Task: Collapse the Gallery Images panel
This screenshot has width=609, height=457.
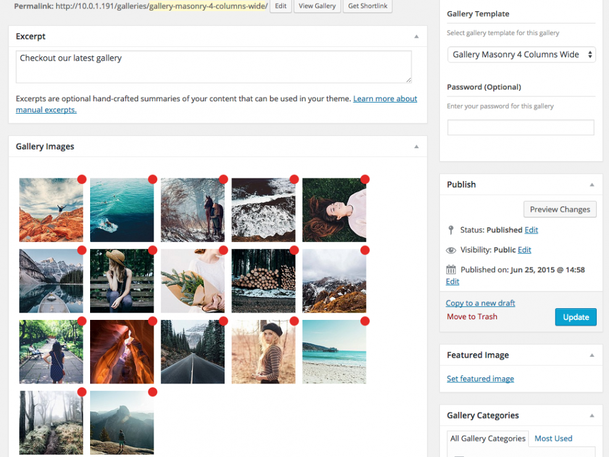Action: point(416,146)
